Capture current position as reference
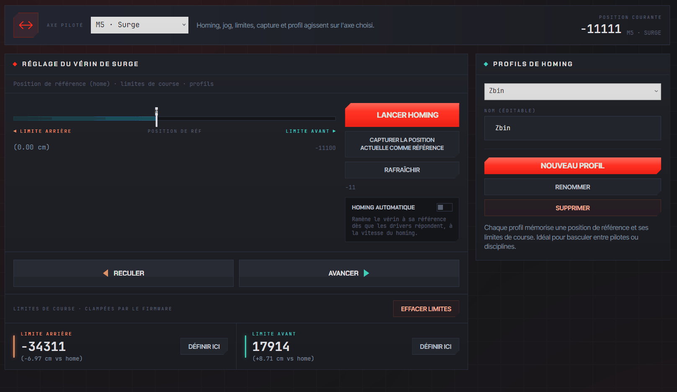The height and width of the screenshot is (392, 677). pyautogui.click(x=402, y=144)
